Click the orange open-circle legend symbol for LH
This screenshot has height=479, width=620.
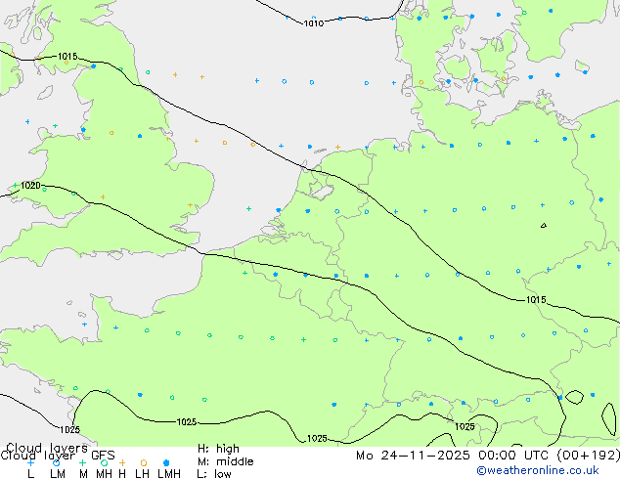pyautogui.click(x=144, y=462)
